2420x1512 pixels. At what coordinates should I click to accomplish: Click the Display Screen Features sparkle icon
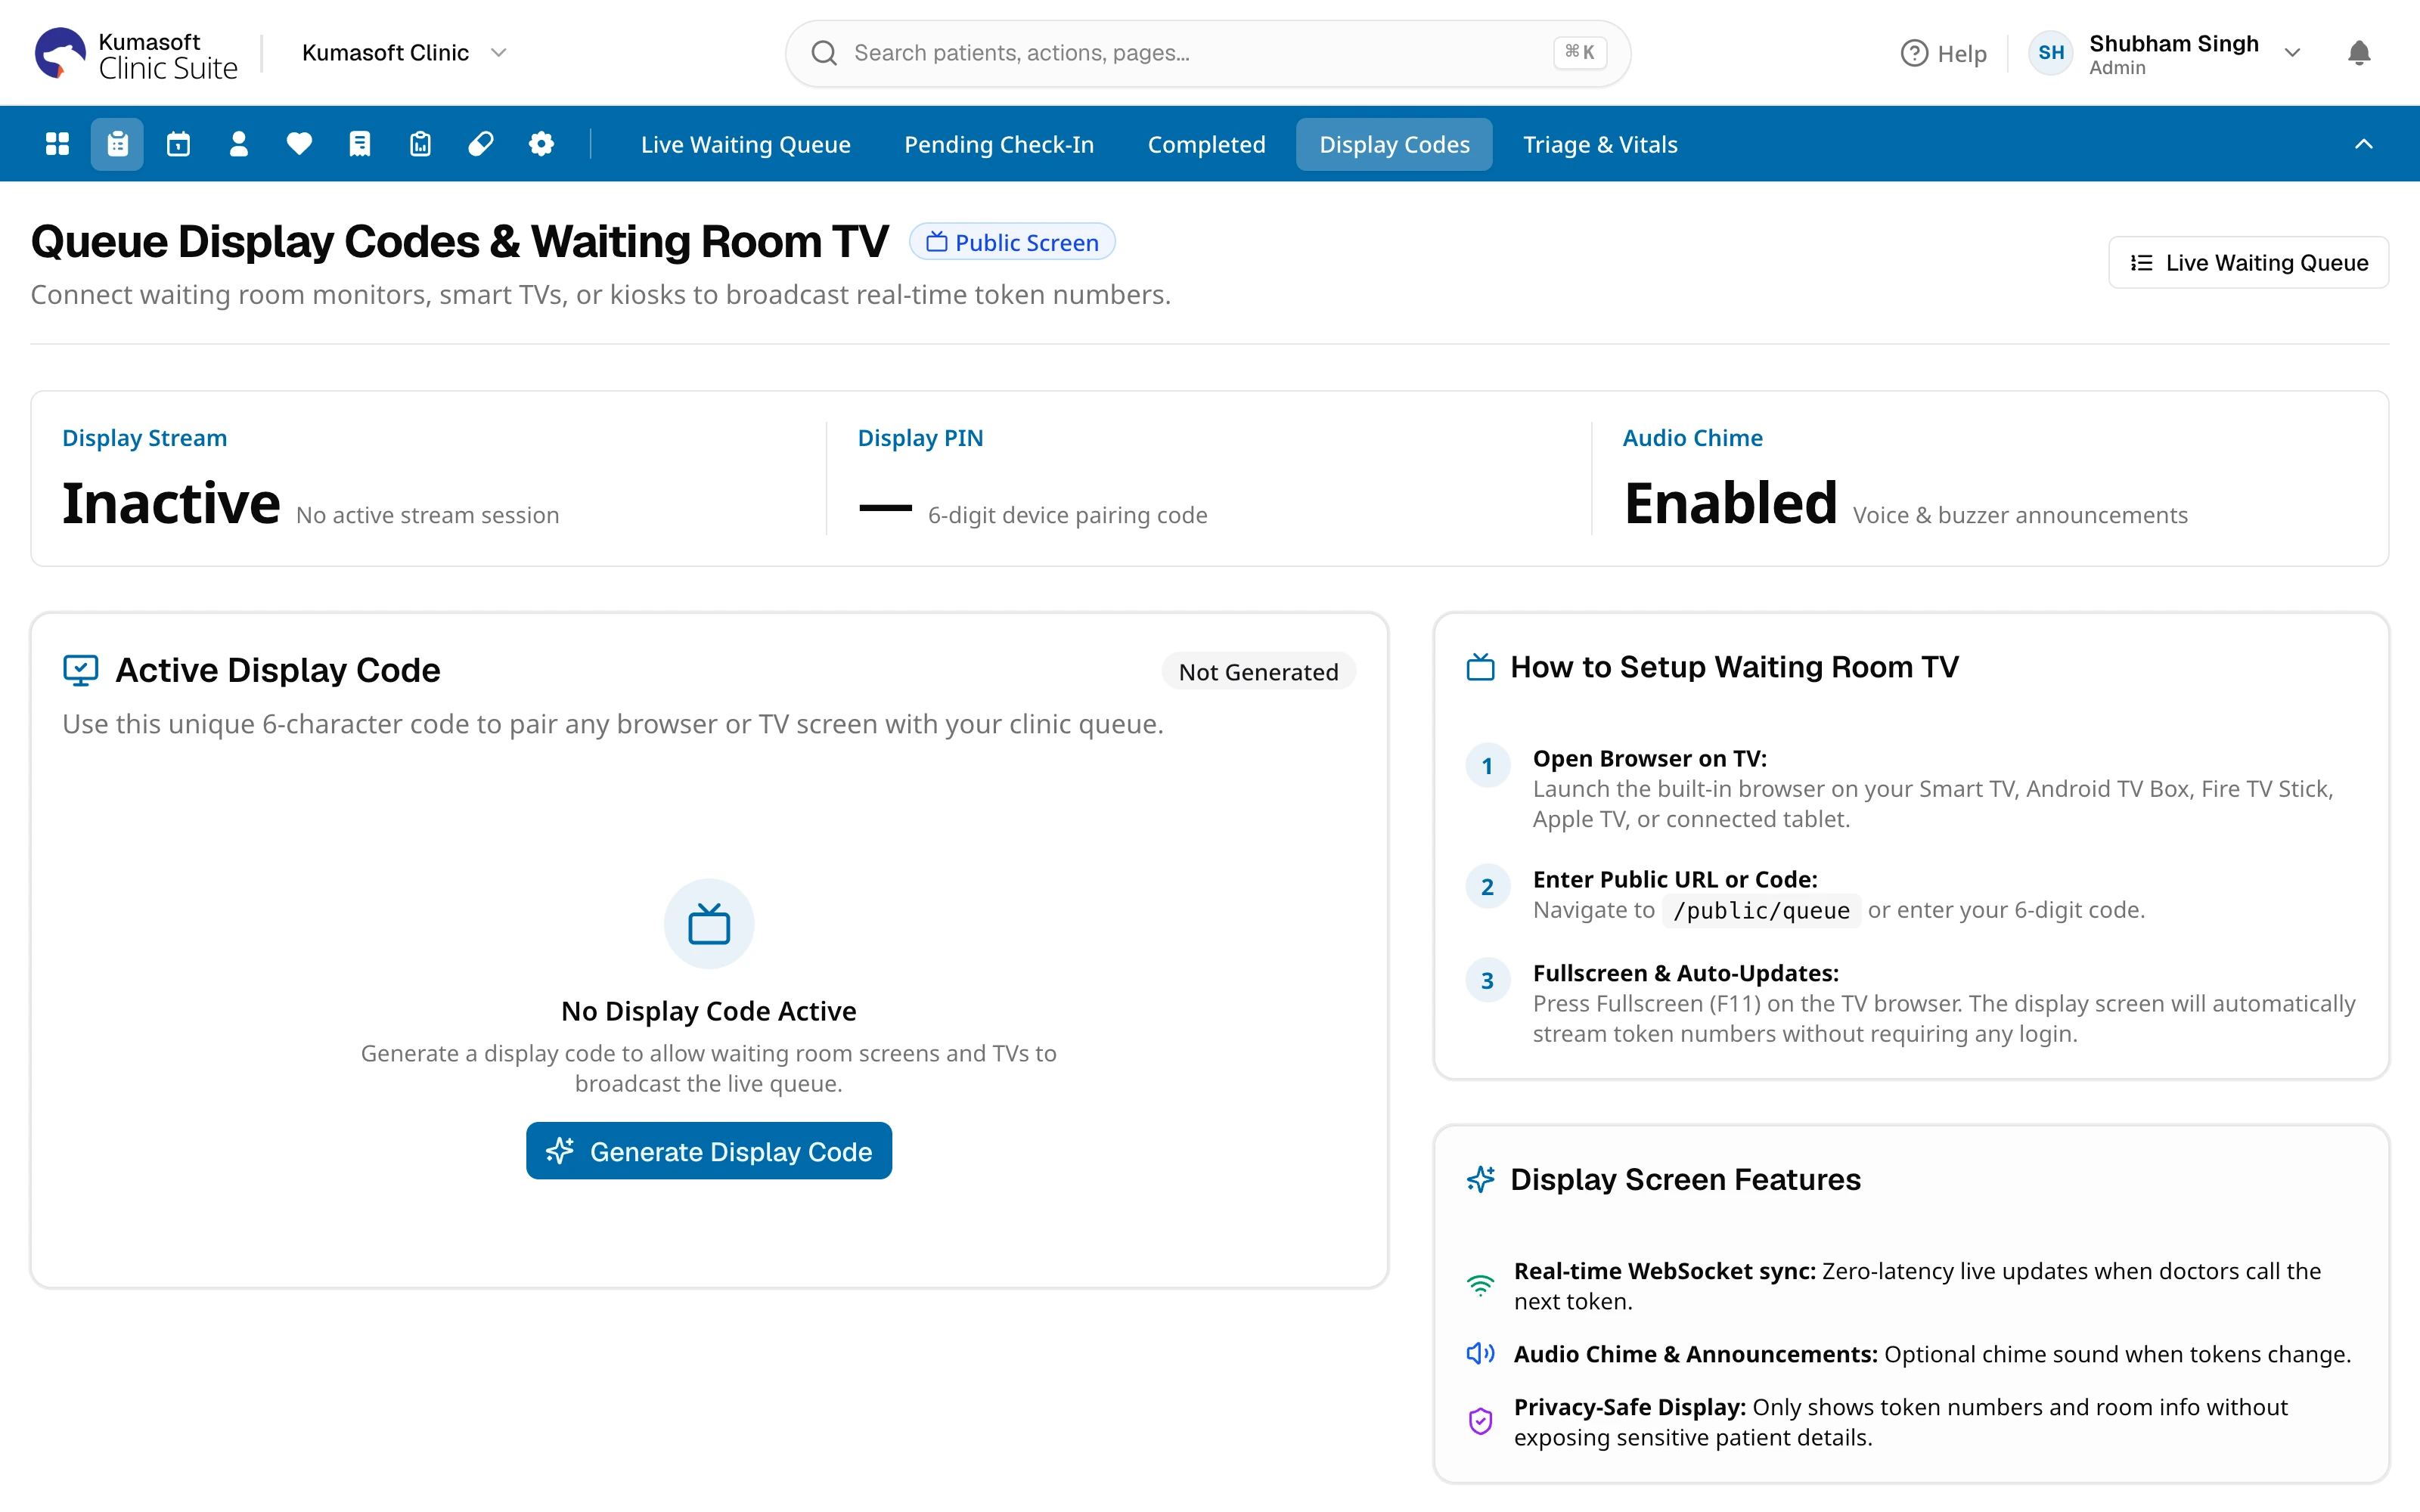[x=1481, y=1179]
